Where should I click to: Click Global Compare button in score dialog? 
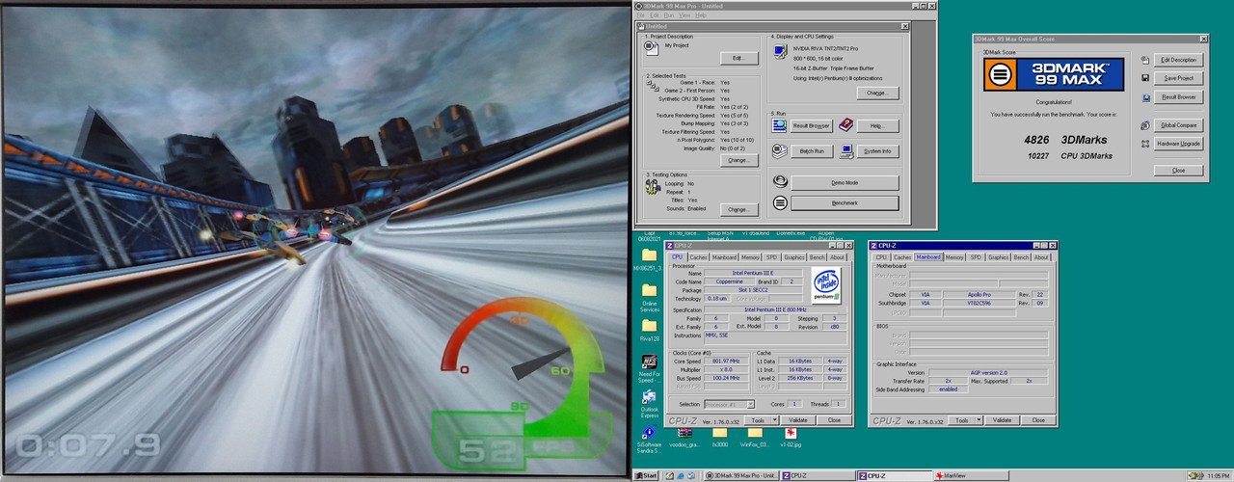(x=1178, y=125)
